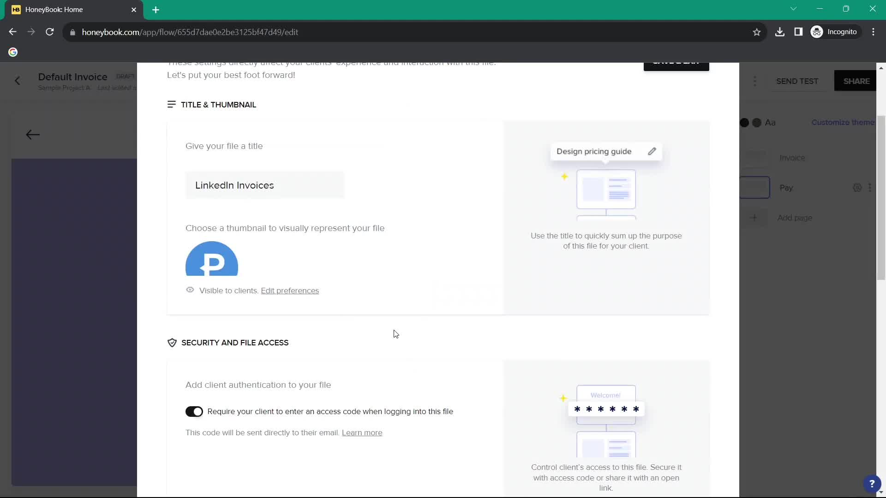Click the Customize theme option
This screenshot has width=886, height=498.
pyautogui.click(x=843, y=122)
